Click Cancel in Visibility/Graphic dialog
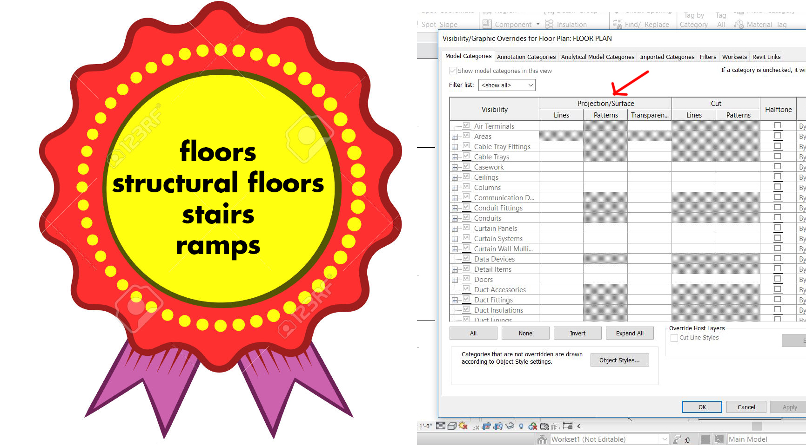Viewport: 806px width, 445px height. click(746, 407)
